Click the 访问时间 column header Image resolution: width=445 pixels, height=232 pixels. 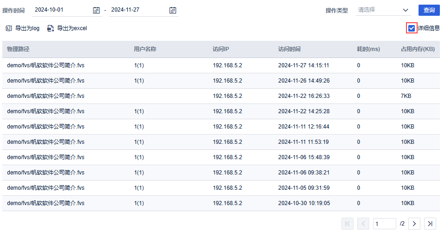point(289,49)
